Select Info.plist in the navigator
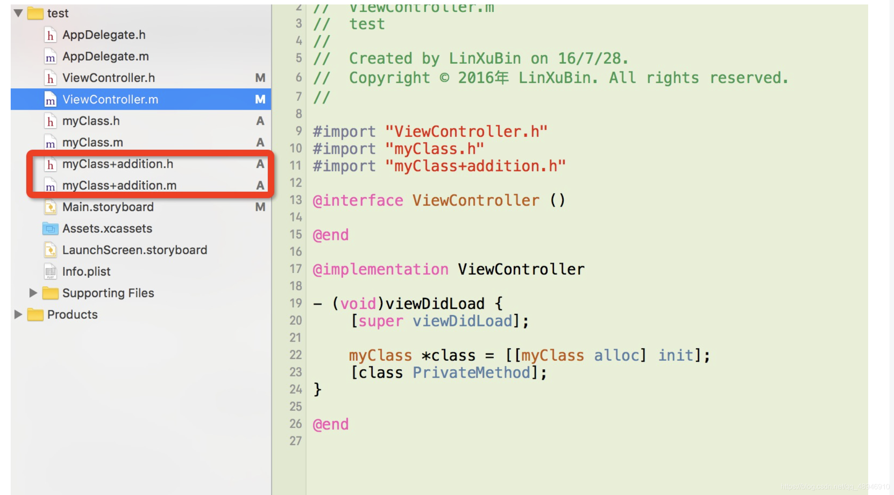 click(x=86, y=272)
